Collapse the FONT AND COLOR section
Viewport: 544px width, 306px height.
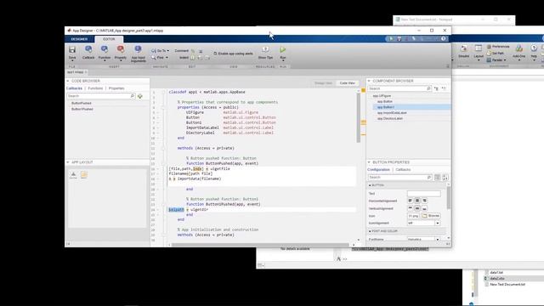370,231
